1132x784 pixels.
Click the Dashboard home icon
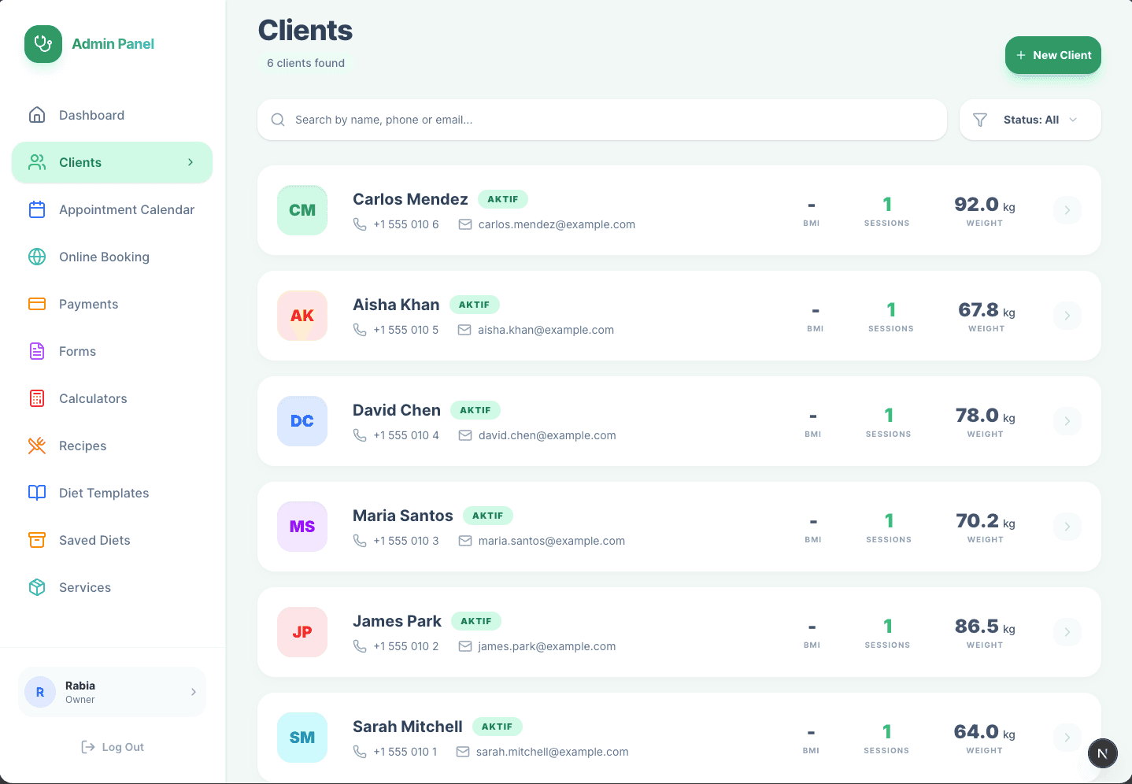(x=37, y=115)
